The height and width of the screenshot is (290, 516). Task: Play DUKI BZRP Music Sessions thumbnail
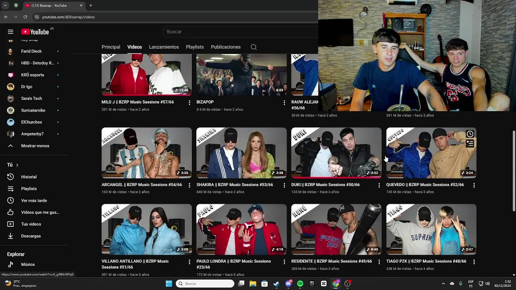336,153
